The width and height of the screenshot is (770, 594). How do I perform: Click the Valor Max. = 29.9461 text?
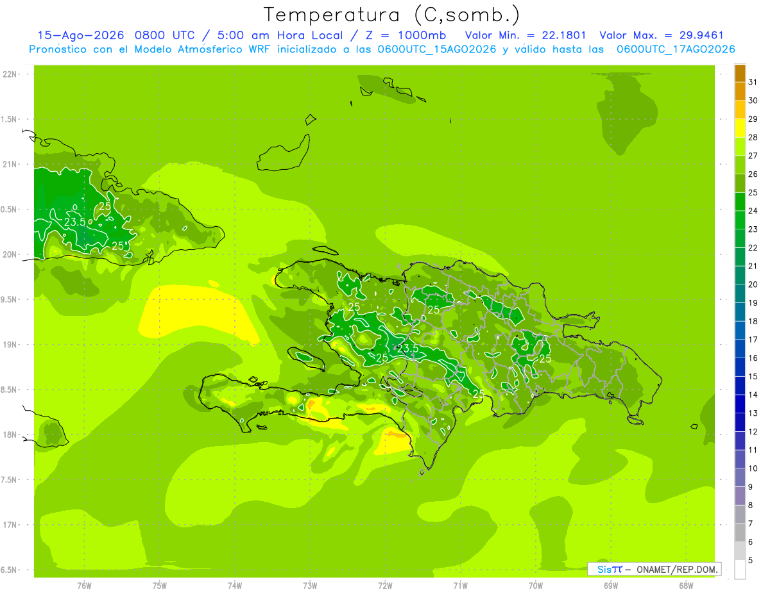(661, 35)
